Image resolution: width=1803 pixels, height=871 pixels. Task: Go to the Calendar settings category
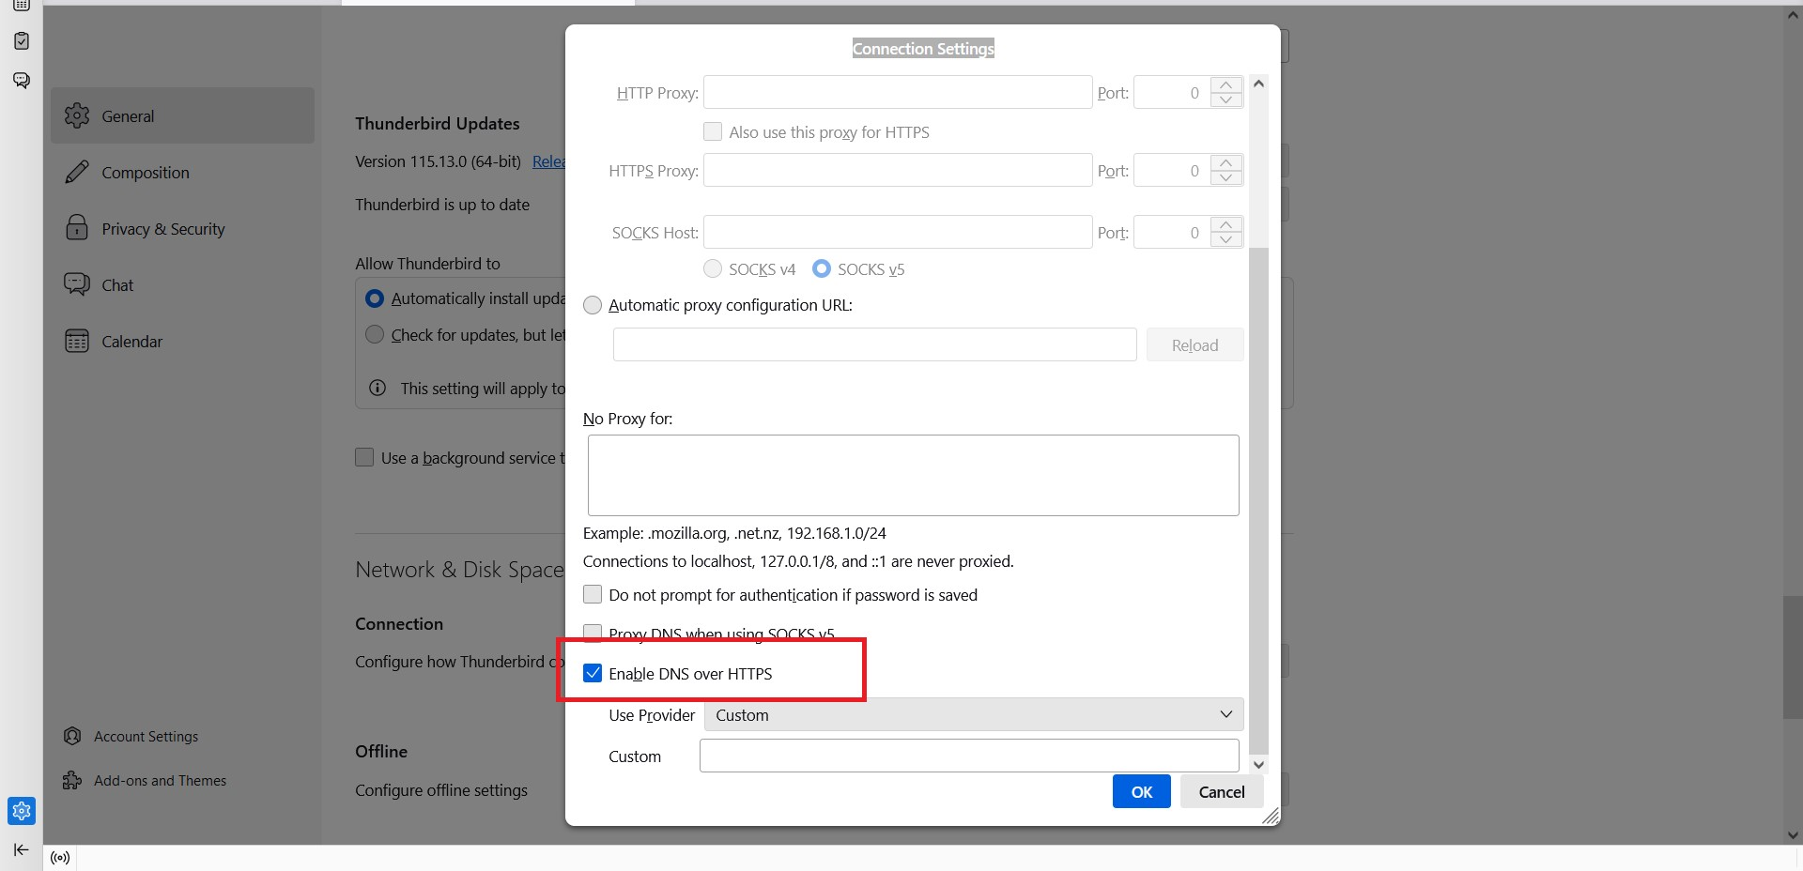click(x=131, y=342)
